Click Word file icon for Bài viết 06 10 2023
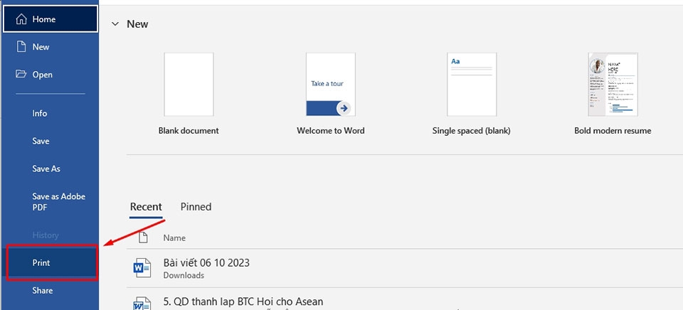The image size is (683, 310). (x=142, y=268)
